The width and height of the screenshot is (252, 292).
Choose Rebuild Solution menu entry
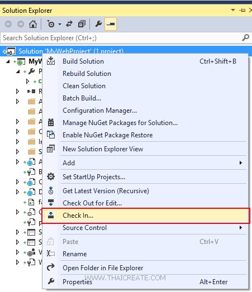[x=145, y=74]
